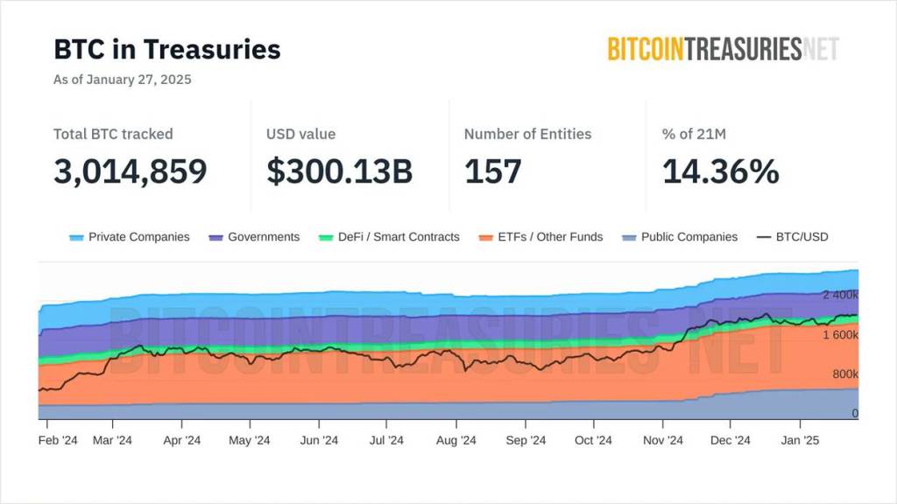Image resolution: width=897 pixels, height=504 pixels.
Task: Select the Number of Entities stat
Action: [x=492, y=171]
